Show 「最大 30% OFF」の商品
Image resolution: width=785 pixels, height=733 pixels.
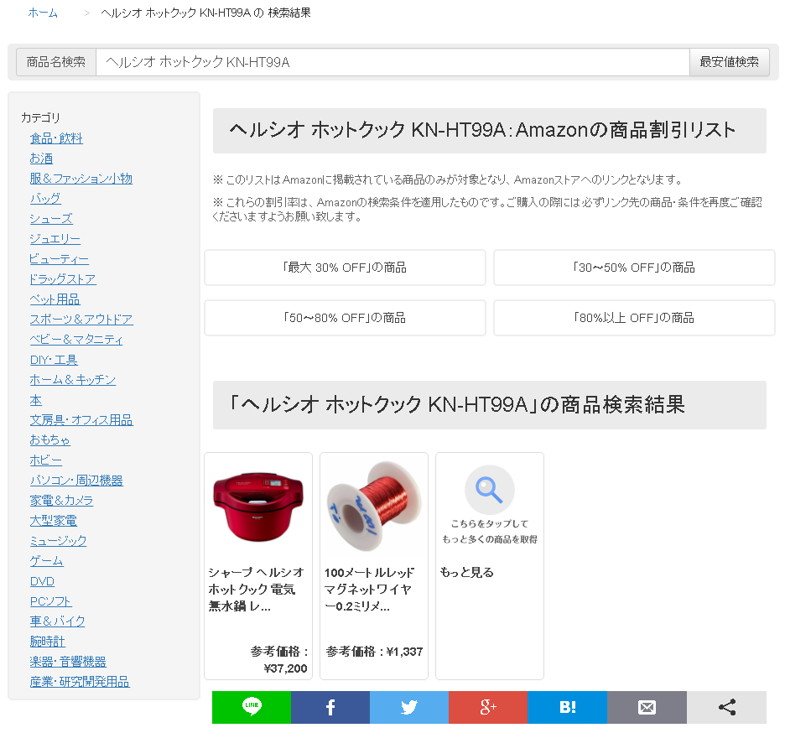(345, 268)
